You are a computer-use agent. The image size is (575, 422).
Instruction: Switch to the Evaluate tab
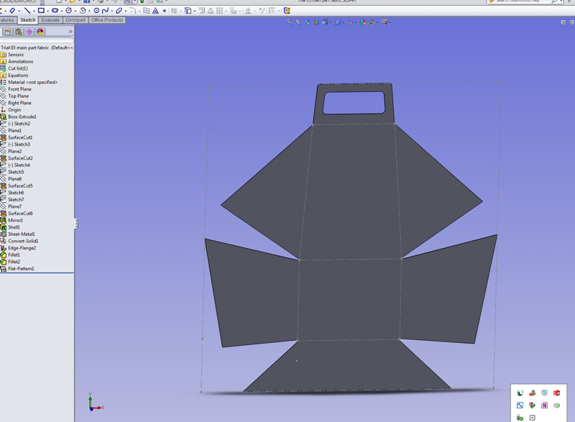pyautogui.click(x=50, y=20)
